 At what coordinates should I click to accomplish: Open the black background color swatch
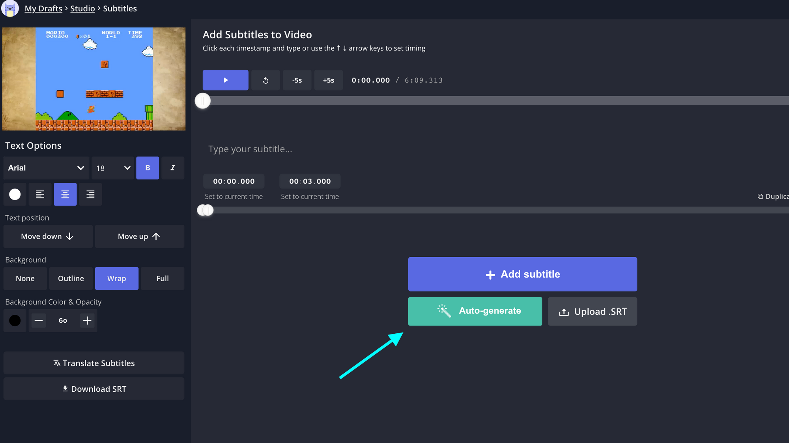[15, 320]
